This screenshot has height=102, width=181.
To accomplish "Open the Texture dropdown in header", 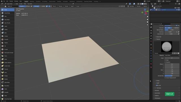I will coord(61,6).
